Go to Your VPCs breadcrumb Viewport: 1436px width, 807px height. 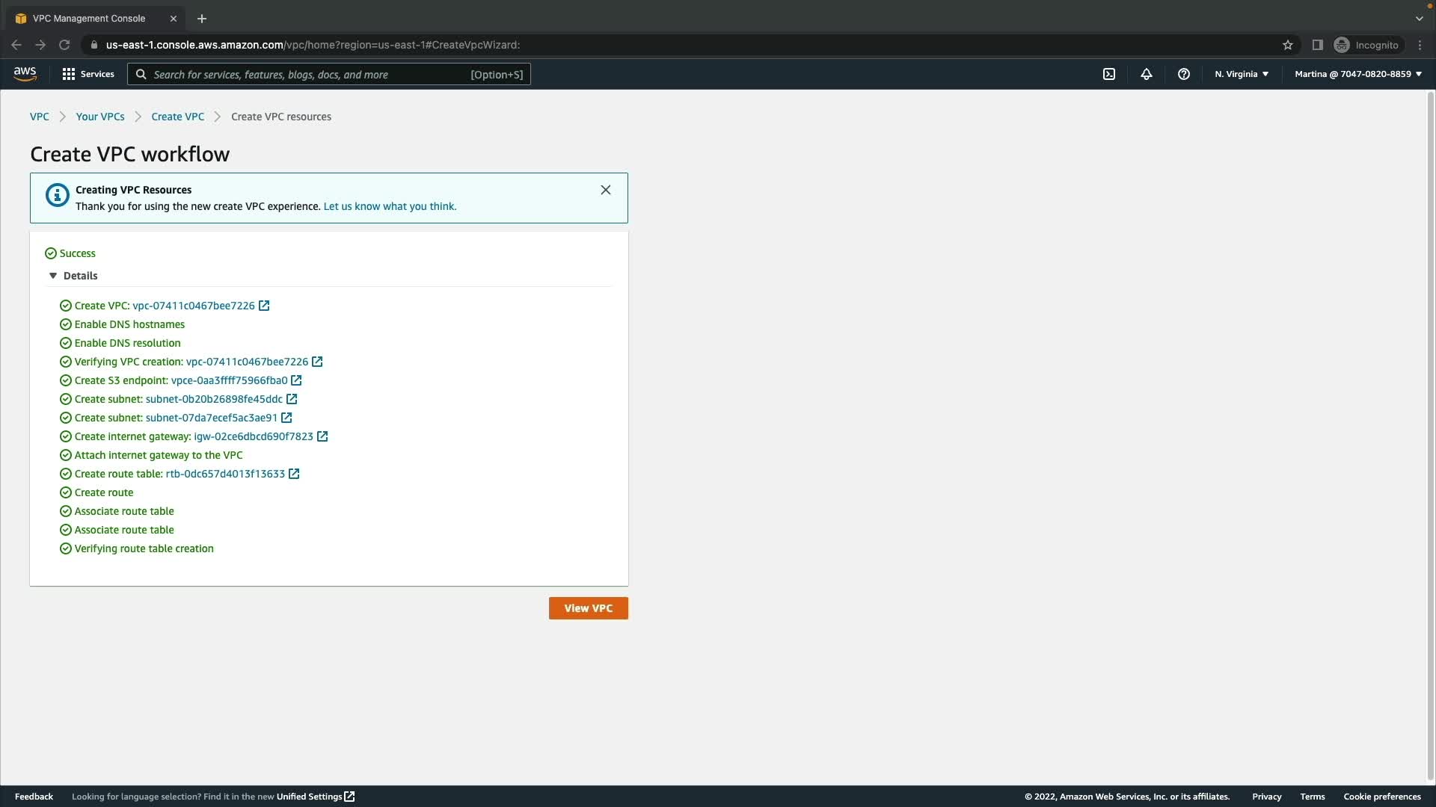100,117
